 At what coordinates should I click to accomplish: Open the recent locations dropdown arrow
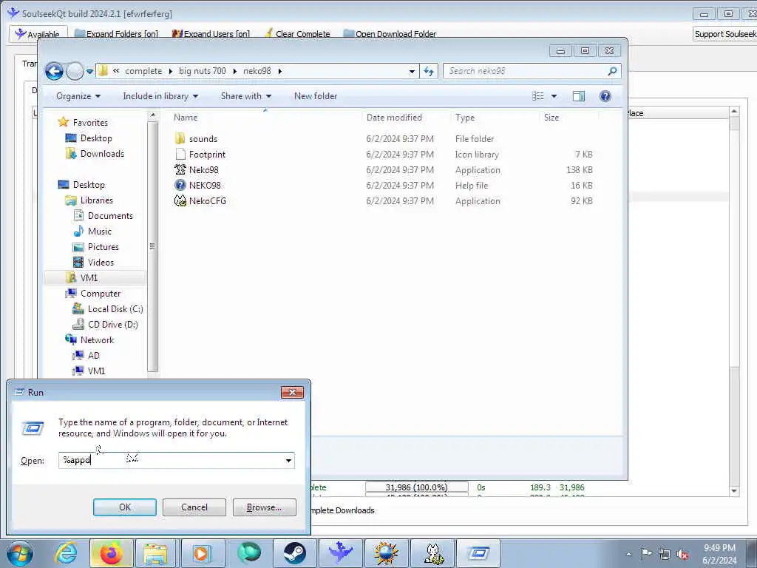click(x=89, y=72)
